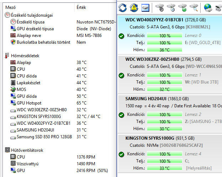Image resolution: width=222 pixels, height=177 pixels.
Task: Click the disk with clock toolbar icon
Action: [x=171, y=7]
